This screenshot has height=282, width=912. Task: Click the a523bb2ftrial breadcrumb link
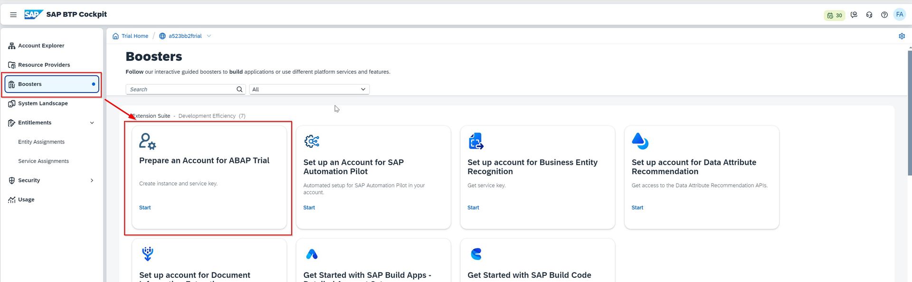(x=185, y=36)
